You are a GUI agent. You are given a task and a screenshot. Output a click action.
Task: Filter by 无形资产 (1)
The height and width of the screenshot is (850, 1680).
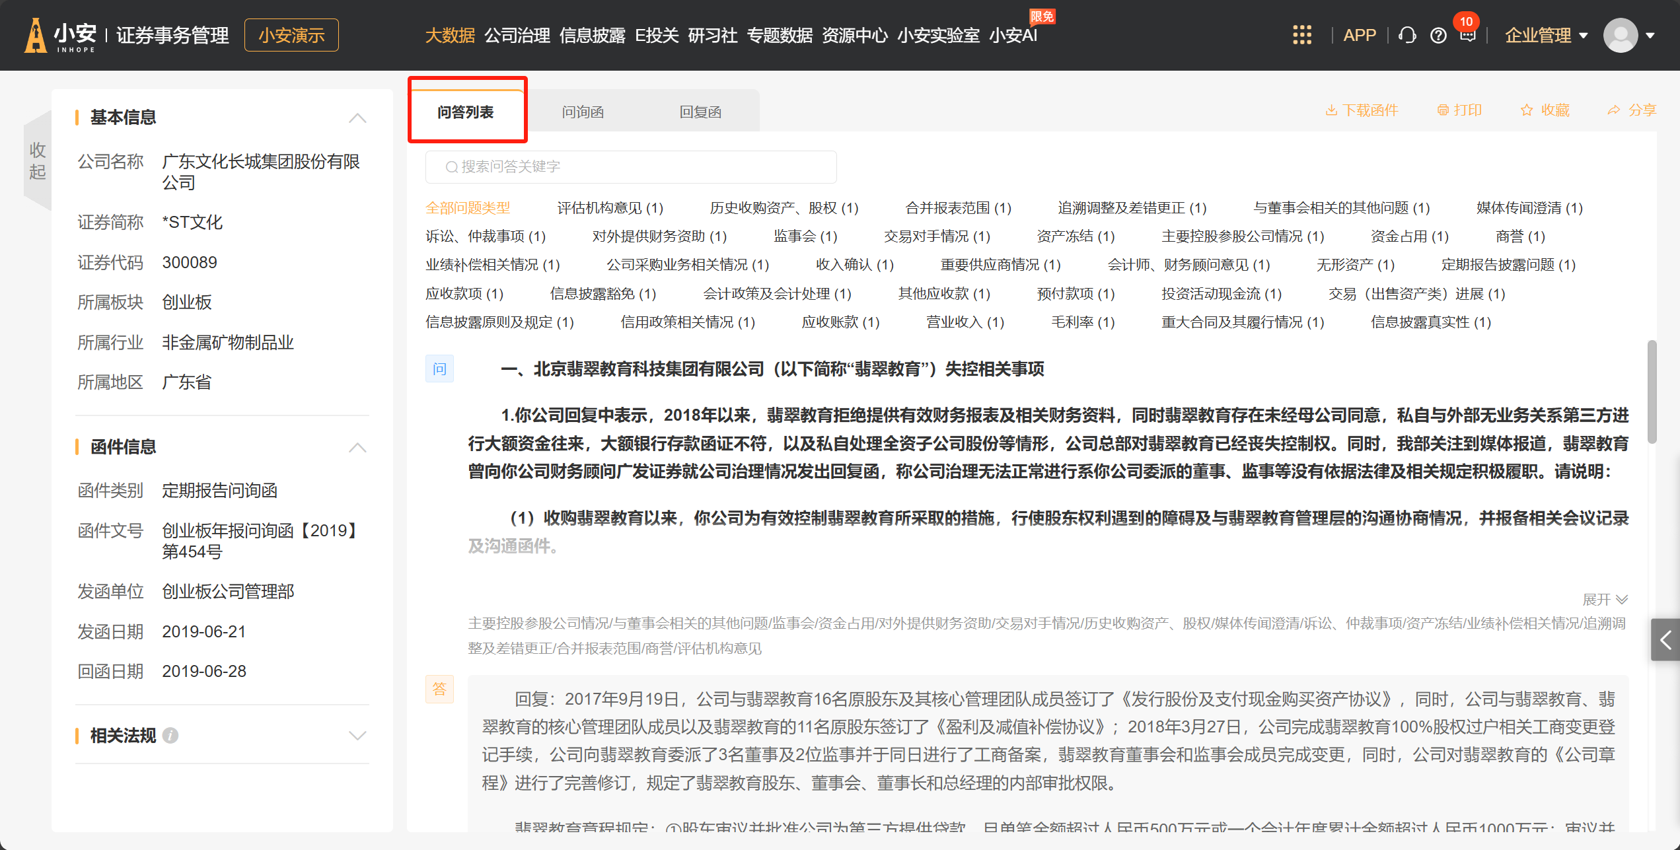point(1355,265)
